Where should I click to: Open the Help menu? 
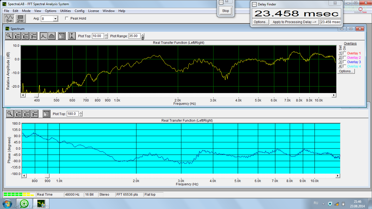tap(122, 11)
